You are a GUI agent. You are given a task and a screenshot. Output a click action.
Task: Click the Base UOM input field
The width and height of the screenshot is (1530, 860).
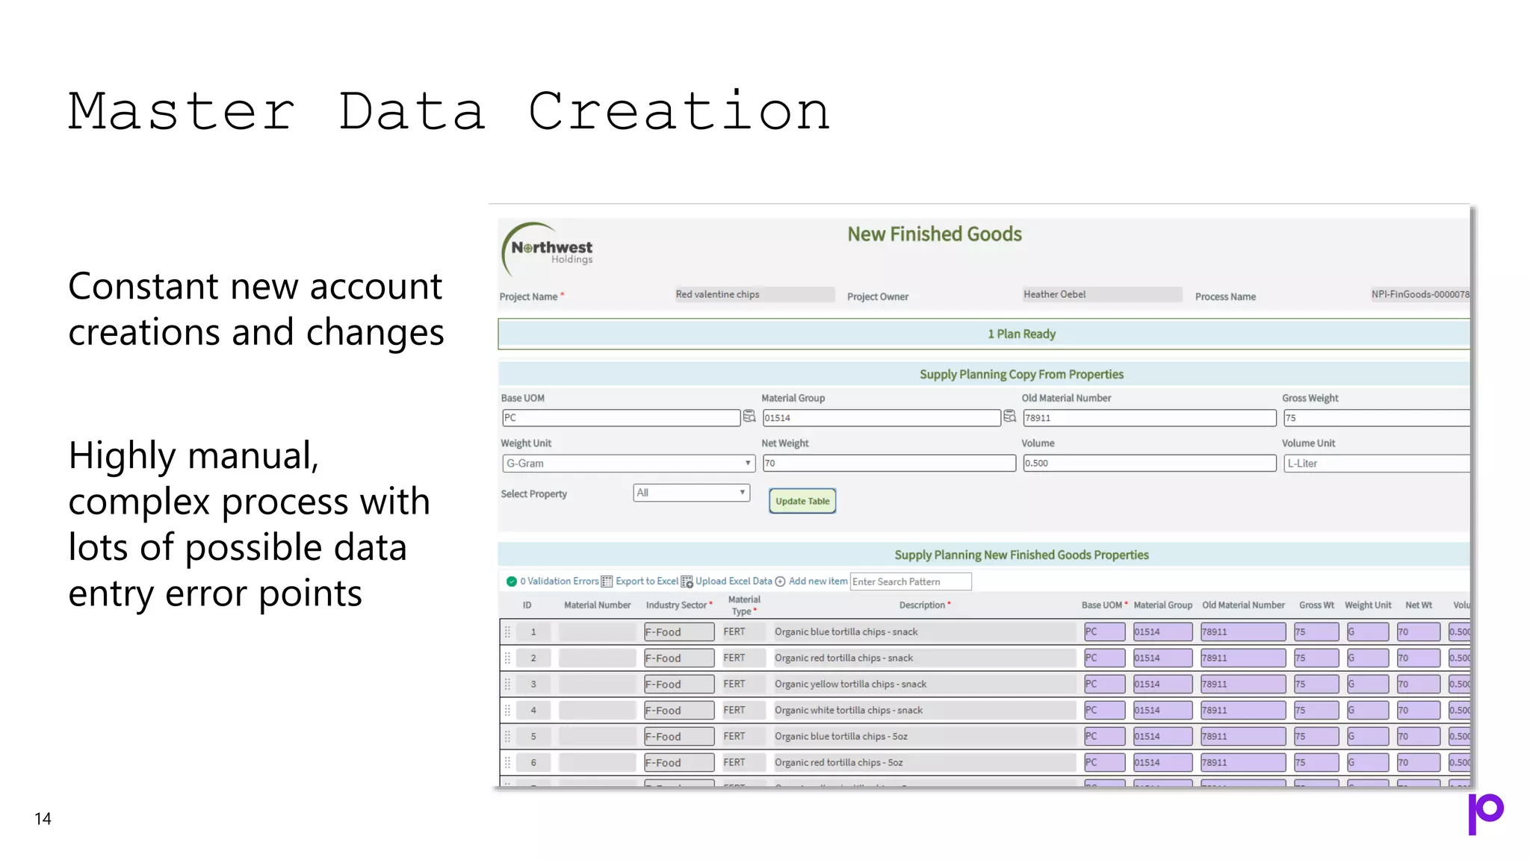click(621, 418)
